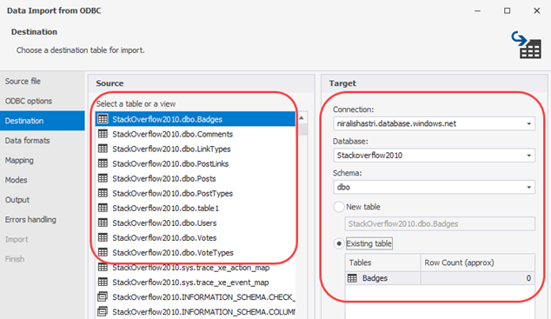
Task: Click the source list scroll up arrow
Action: click(302, 117)
